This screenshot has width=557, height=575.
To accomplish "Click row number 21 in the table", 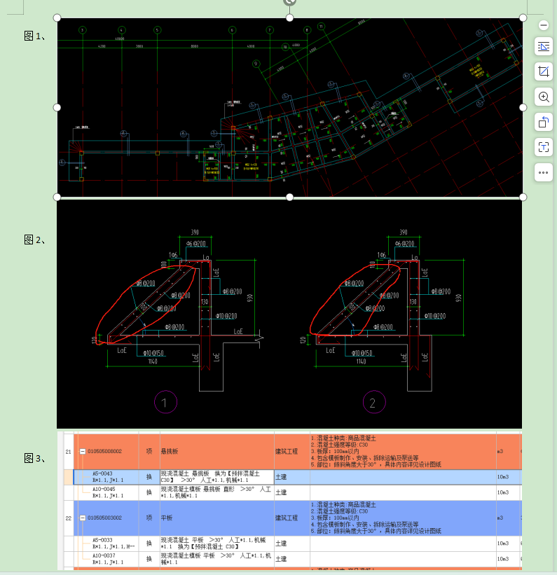I will (x=68, y=452).
